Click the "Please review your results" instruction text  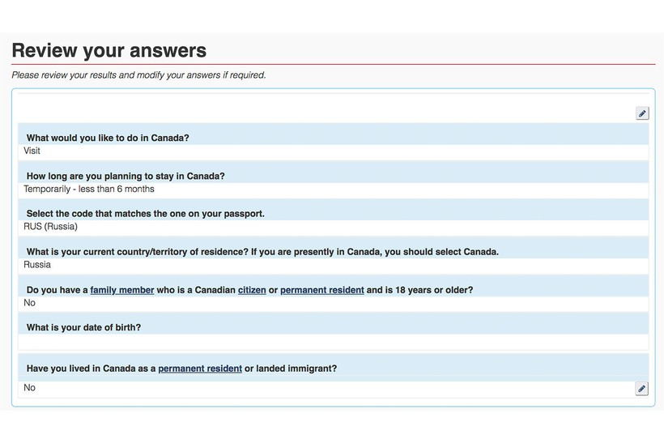point(139,75)
